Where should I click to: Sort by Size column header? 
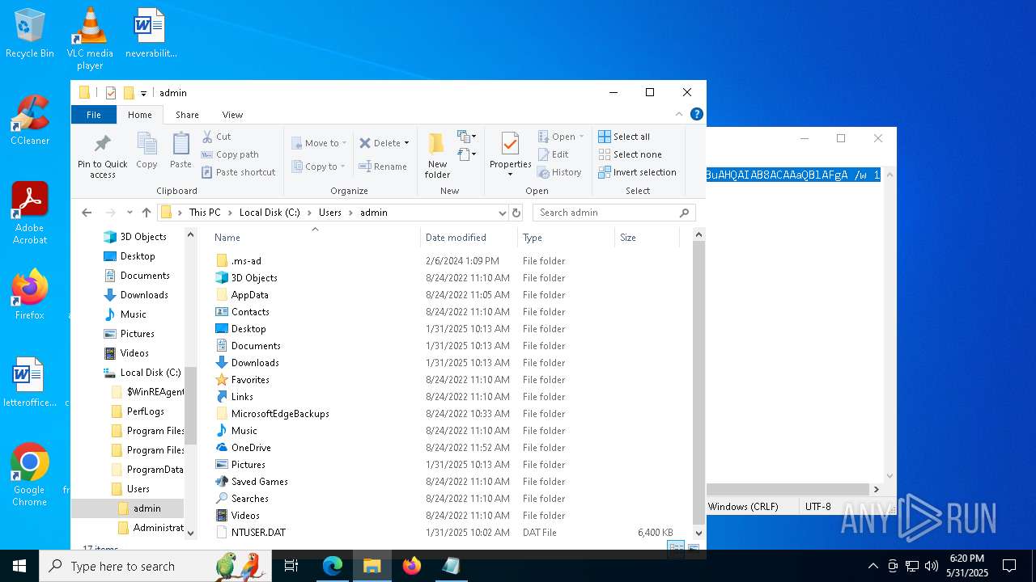click(x=646, y=238)
